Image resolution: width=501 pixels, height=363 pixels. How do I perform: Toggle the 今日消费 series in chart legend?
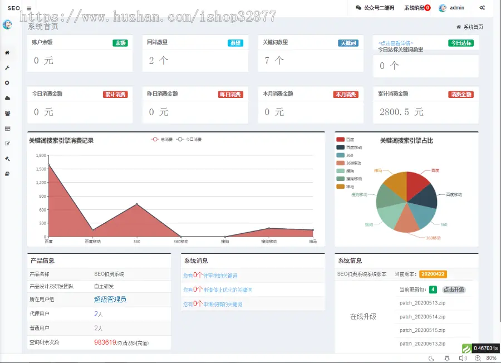tap(189, 139)
